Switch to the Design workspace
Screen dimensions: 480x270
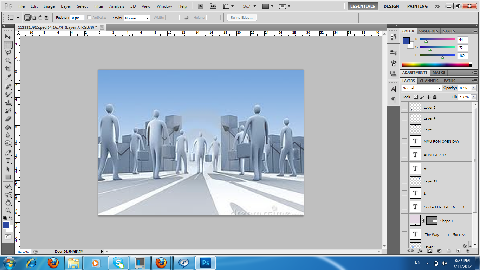tap(391, 6)
